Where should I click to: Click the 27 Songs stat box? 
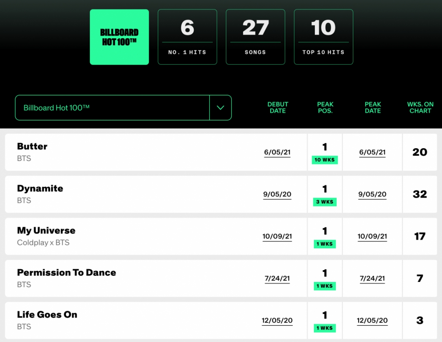[x=255, y=37]
